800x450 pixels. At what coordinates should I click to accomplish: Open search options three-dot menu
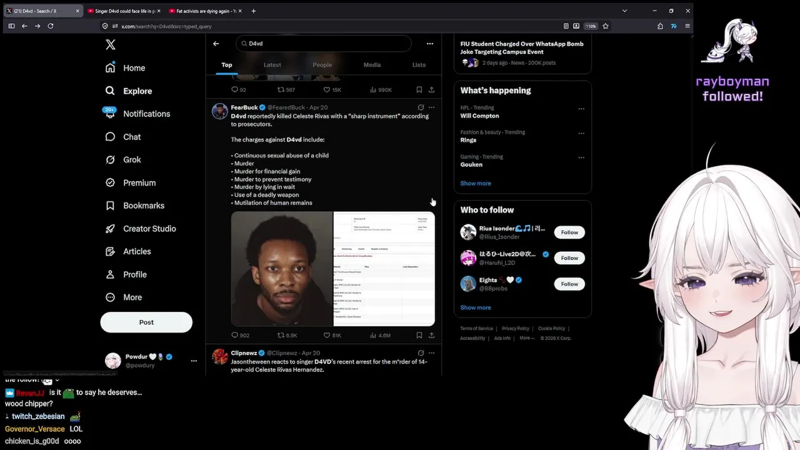coord(430,44)
